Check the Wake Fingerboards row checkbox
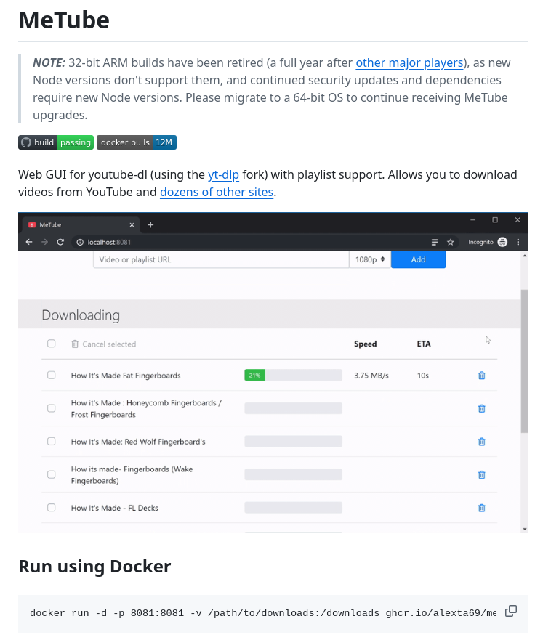543x640 pixels. pyautogui.click(x=51, y=474)
